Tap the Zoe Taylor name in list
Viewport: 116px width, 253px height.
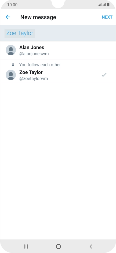(x=31, y=72)
